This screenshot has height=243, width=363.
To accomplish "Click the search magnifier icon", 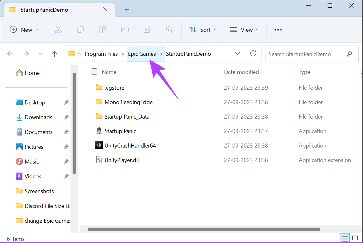I will [x=349, y=54].
